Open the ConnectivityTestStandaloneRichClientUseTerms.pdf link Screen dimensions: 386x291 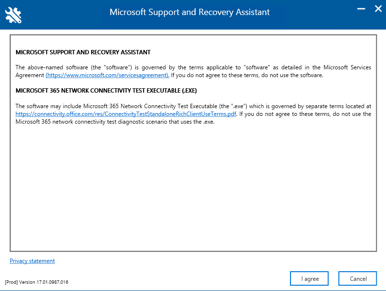click(x=126, y=114)
